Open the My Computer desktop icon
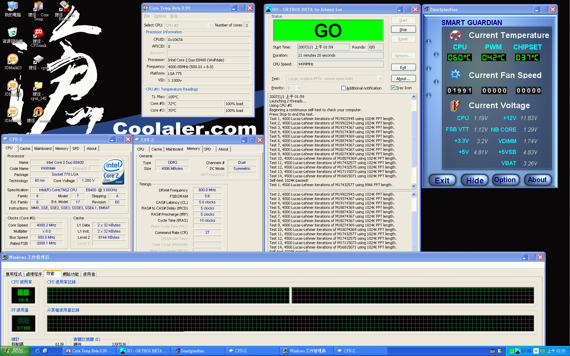 coord(13,9)
